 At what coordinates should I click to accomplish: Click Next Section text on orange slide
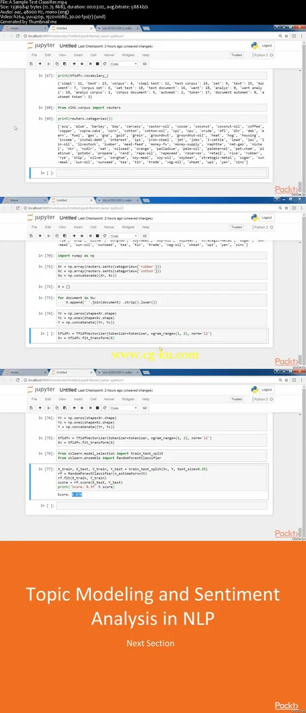pyautogui.click(x=150, y=643)
